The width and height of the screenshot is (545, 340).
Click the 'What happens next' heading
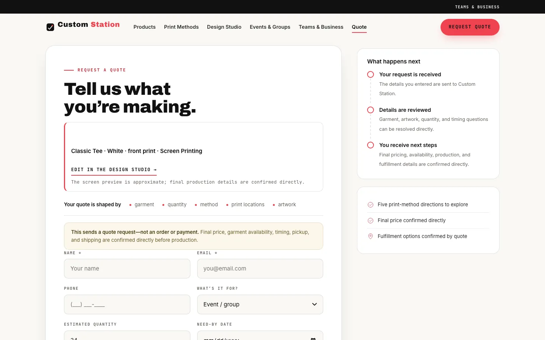coord(394,62)
